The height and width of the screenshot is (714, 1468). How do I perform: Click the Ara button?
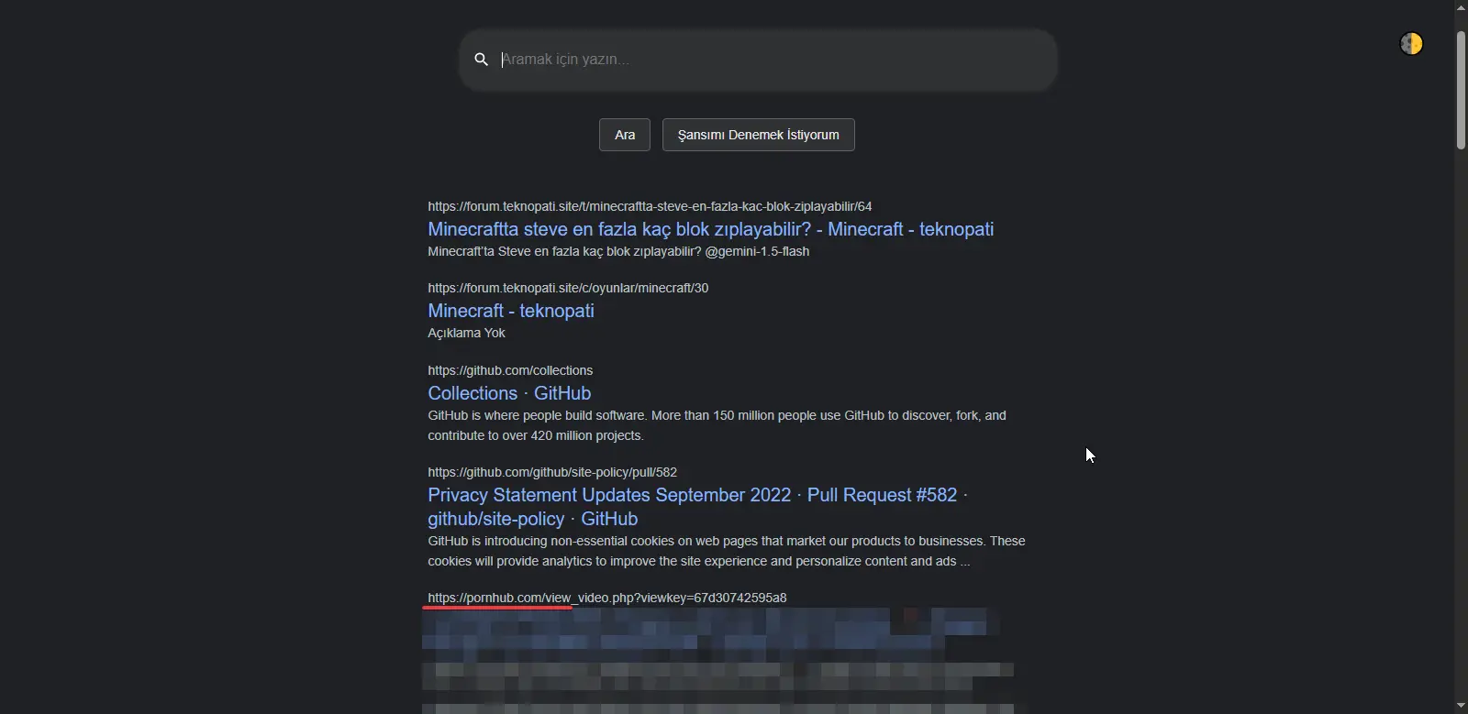[625, 135]
